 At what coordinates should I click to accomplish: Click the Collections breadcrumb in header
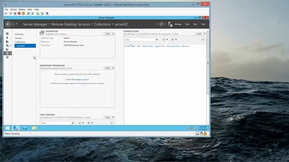click(103, 24)
